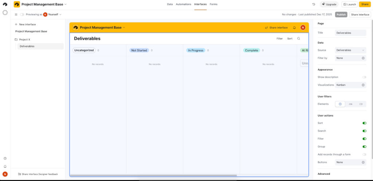Click the Airtable home logo icon
Viewport: 373px width, 181px height.
pyautogui.click(x=5, y=4)
